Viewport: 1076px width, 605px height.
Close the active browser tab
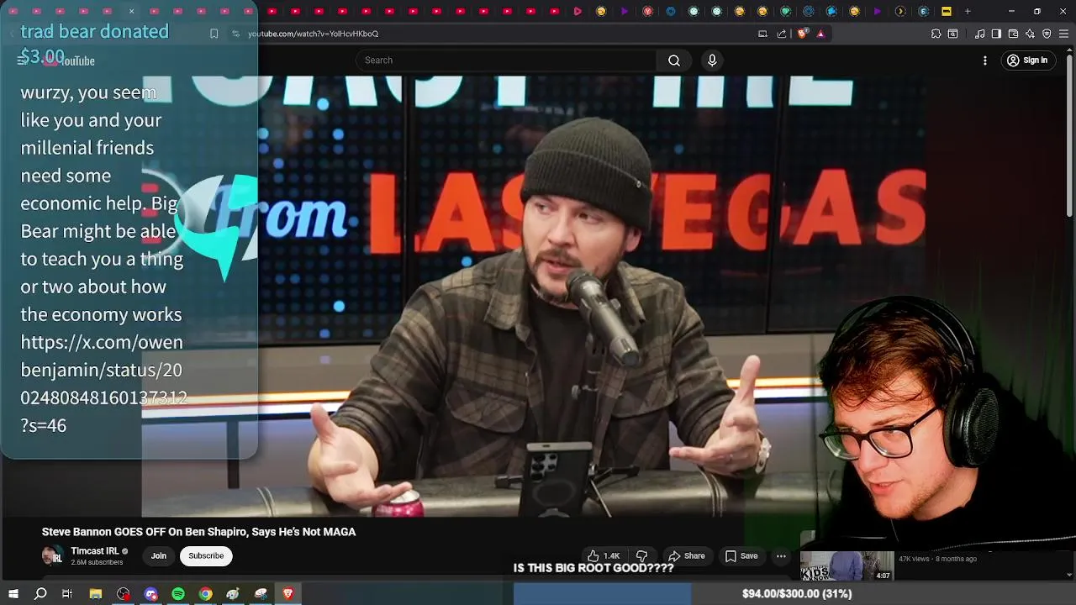click(x=131, y=11)
